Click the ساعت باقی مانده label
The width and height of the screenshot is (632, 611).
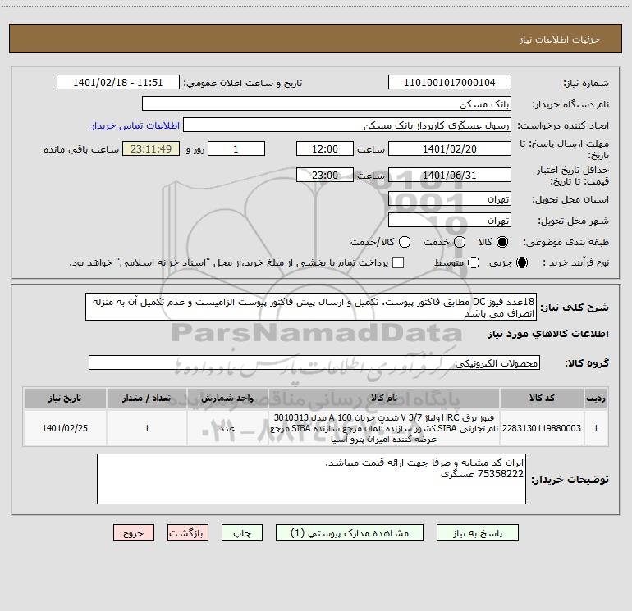click(81, 149)
